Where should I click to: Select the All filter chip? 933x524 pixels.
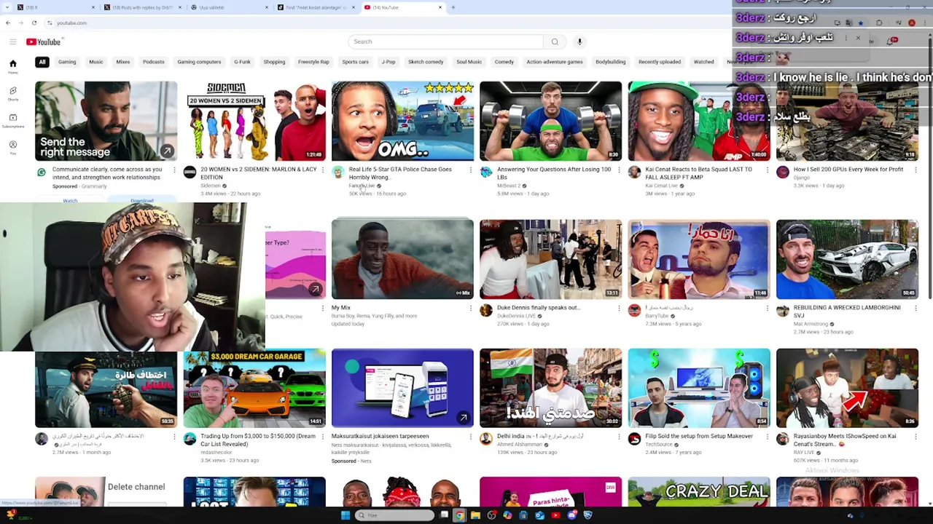click(42, 62)
